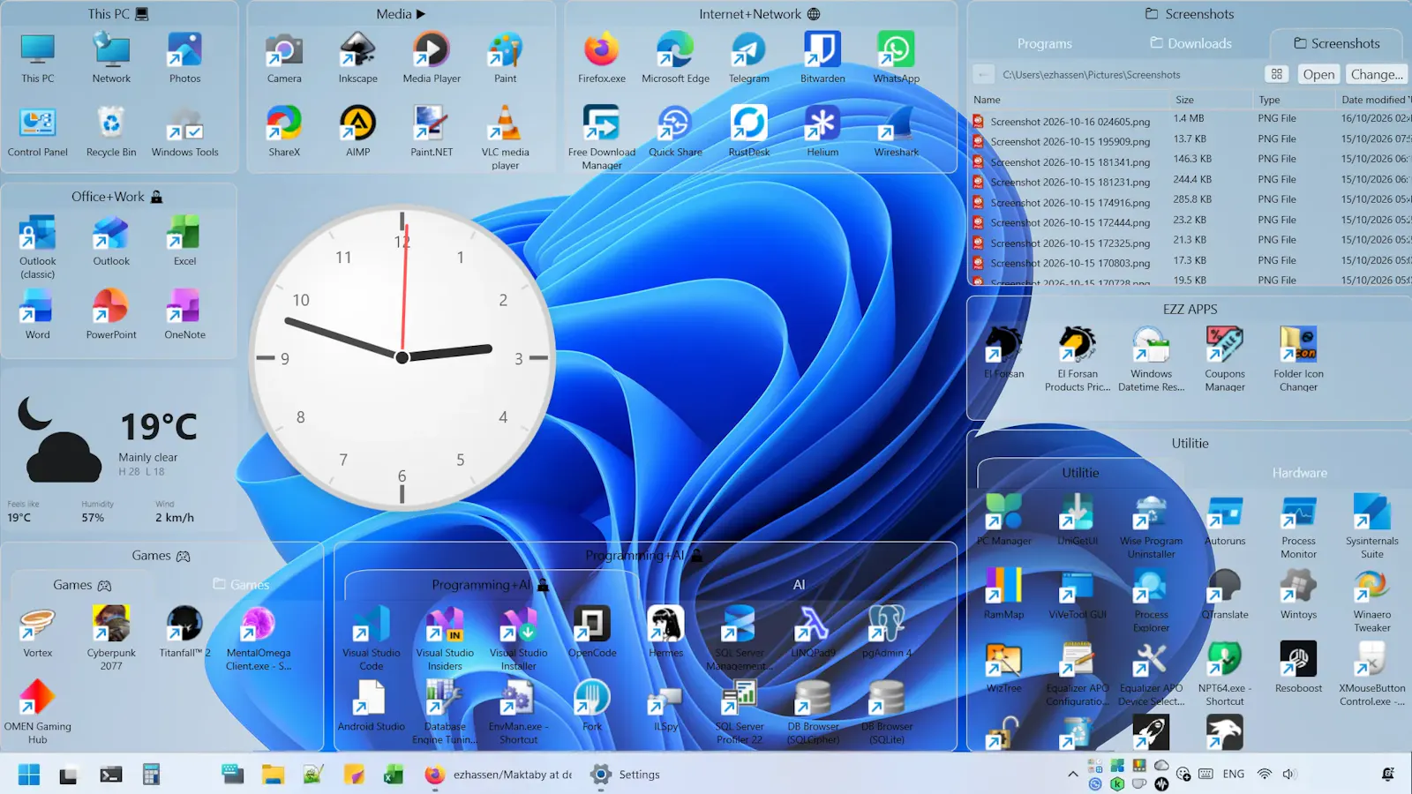Show hidden tray icons chevron
Screen dimensions: 1412x794
click(1072, 774)
